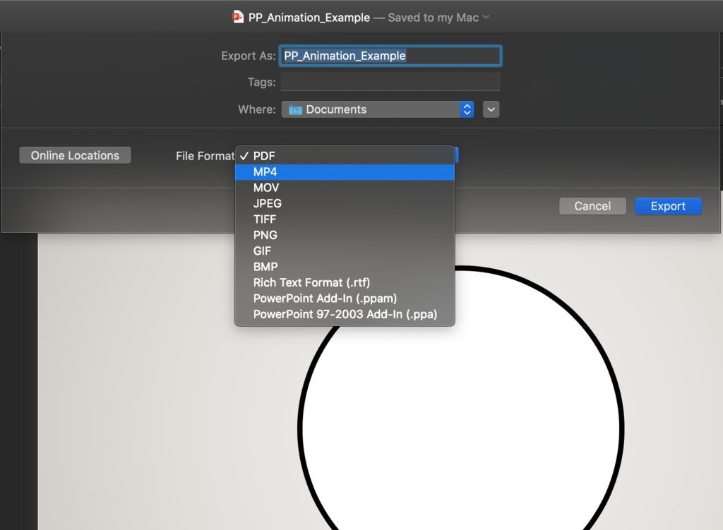
Task: Pick MOV as the export format
Action: tap(345, 188)
